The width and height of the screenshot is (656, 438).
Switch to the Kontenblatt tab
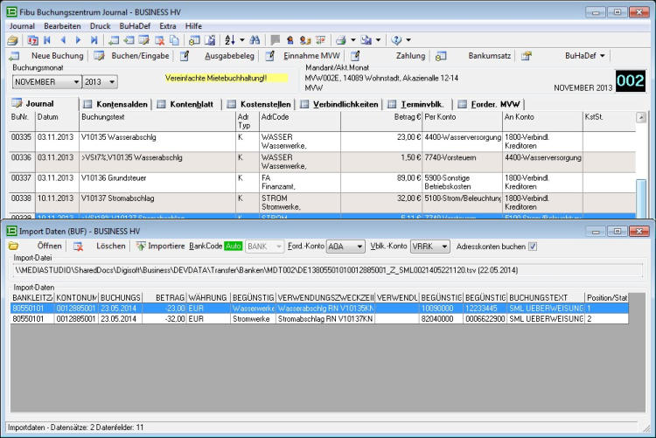click(191, 104)
